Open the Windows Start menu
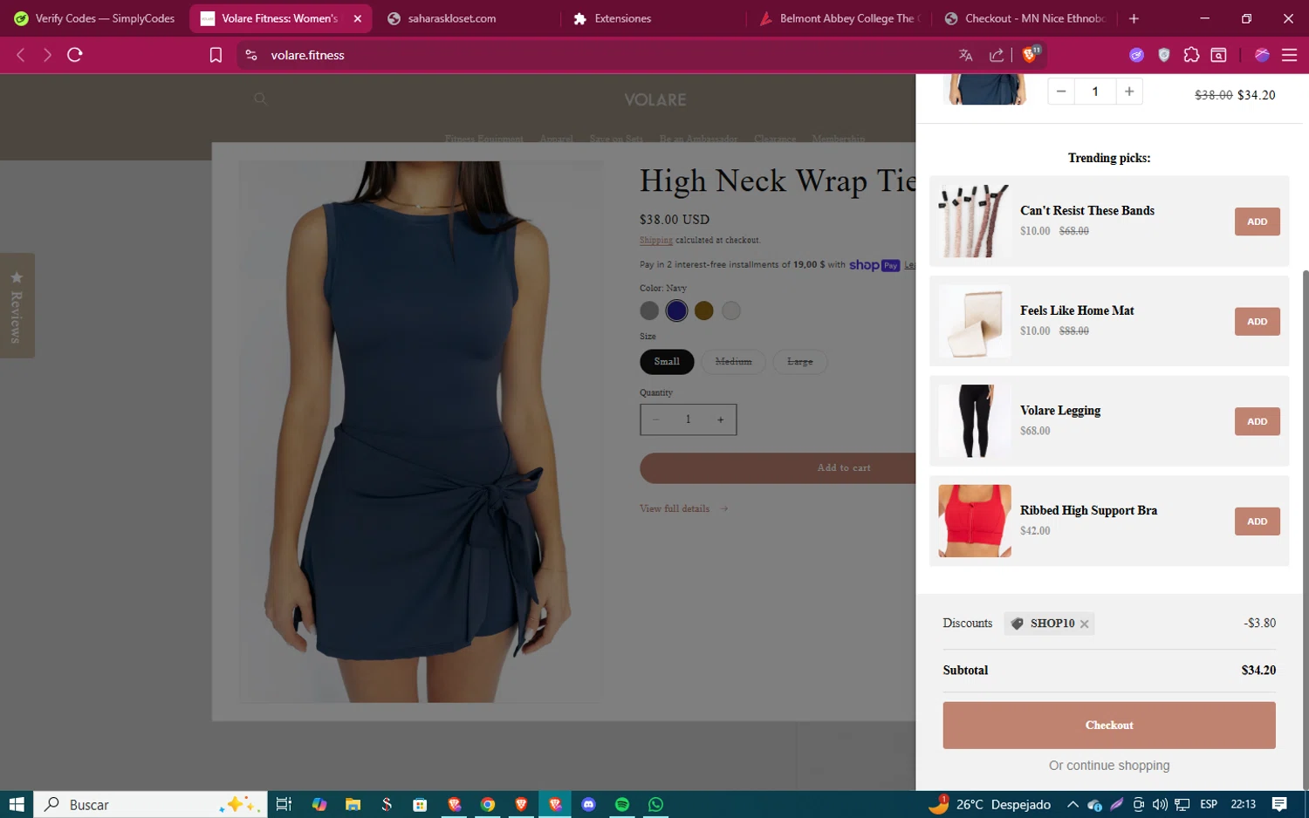The image size is (1309, 818). pos(17,804)
